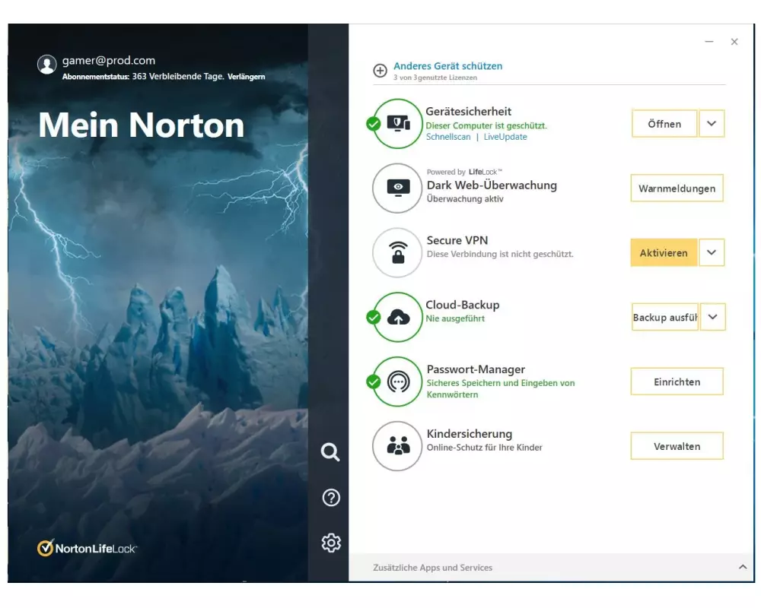Viewport: 761px width, 608px height.
Task: Expand the Zusätzliche Apps und Services panel
Action: [x=742, y=568]
